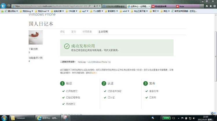Viewport: 217px width, 121px height.
Task: Open address bar autocomplete dropdown arrow
Action: click(92, 6)
